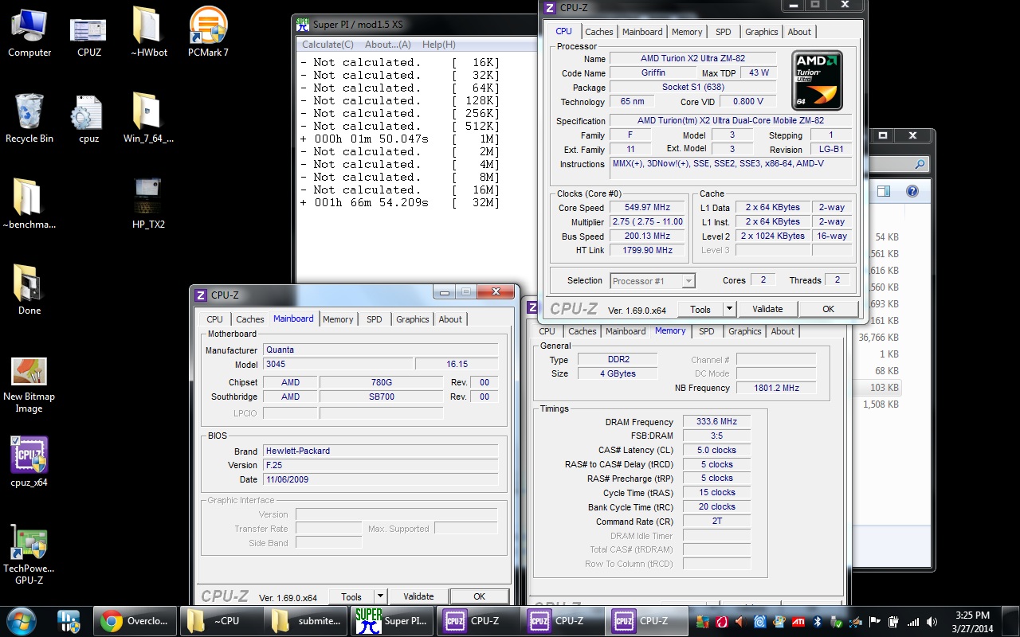Click OK in front CPU-Z window
This screenshot has height=637, width=1020.
click(829, 309)
